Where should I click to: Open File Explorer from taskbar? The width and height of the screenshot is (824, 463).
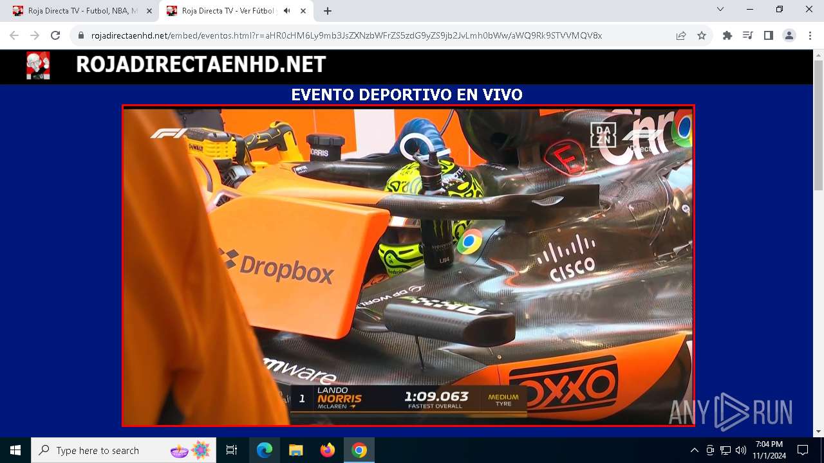coord(295,450)
